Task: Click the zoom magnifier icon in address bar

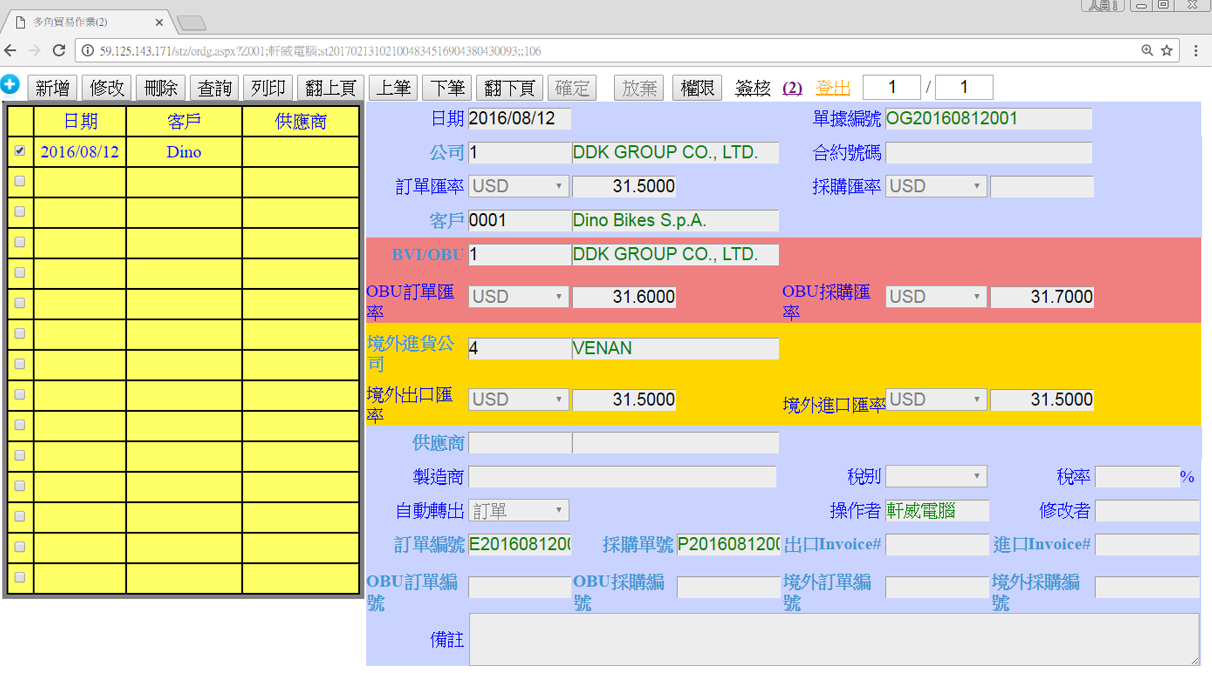Action: tap(1147, 50)
